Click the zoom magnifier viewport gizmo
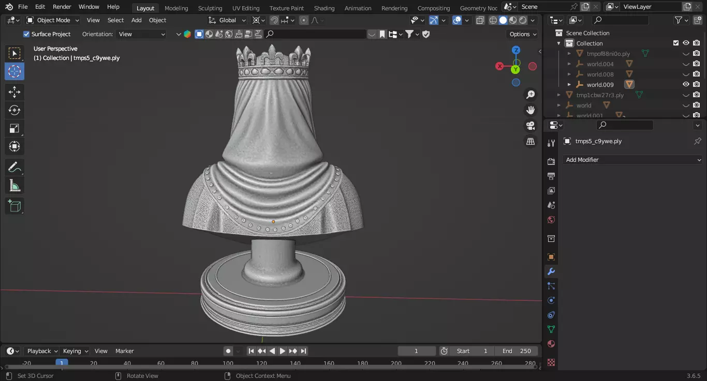This screenshot has width=707, height=381. (531, 95)
